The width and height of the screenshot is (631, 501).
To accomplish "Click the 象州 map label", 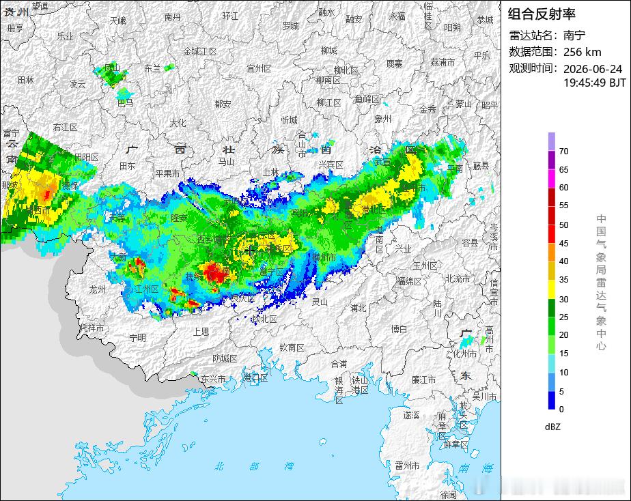I will (x=382, y=119).
